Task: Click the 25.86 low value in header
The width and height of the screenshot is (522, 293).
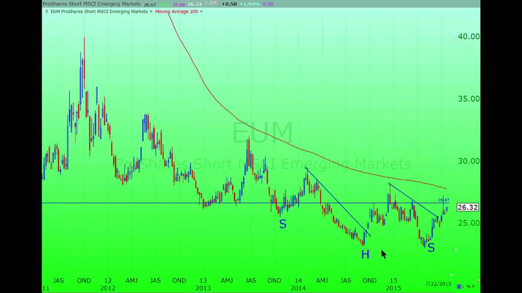Action: pos(179,5)
